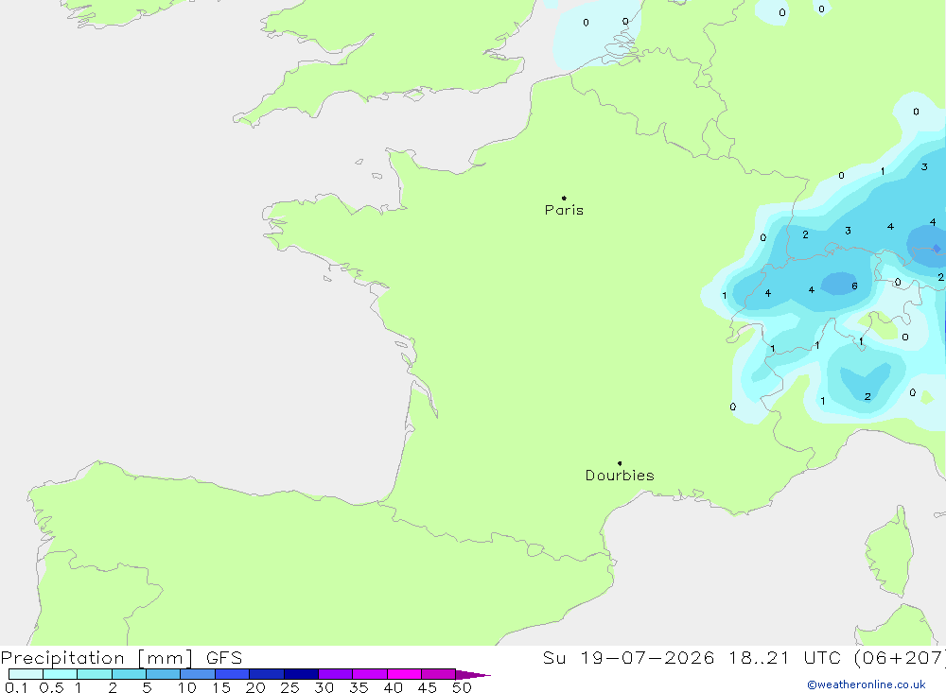946x693 pixels.
Task: Click the legend scale label 50
Action: [x=462, y=687]
